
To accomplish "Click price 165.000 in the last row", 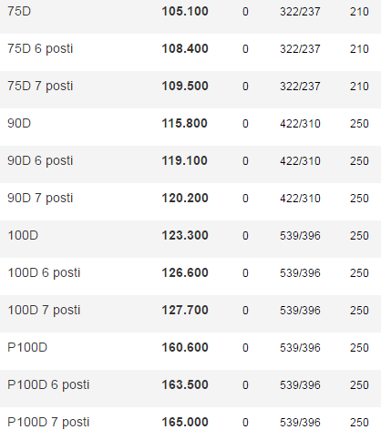I will 185,422.
